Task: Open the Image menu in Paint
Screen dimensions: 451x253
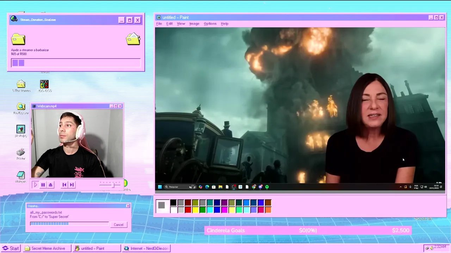Action: coord(194,24)
